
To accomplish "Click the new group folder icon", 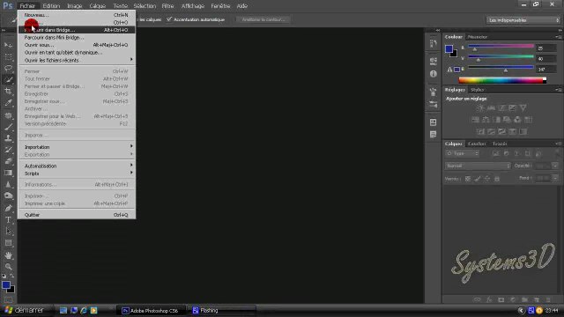I will [525, 299].
